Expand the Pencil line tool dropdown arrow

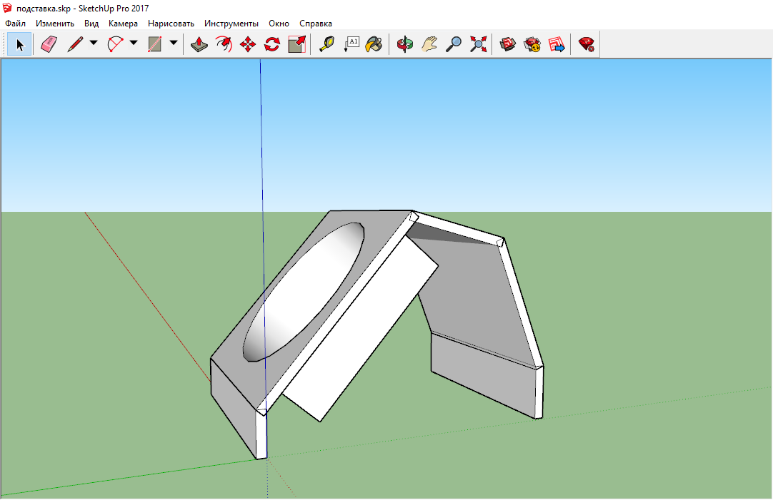tap(94, 44)
